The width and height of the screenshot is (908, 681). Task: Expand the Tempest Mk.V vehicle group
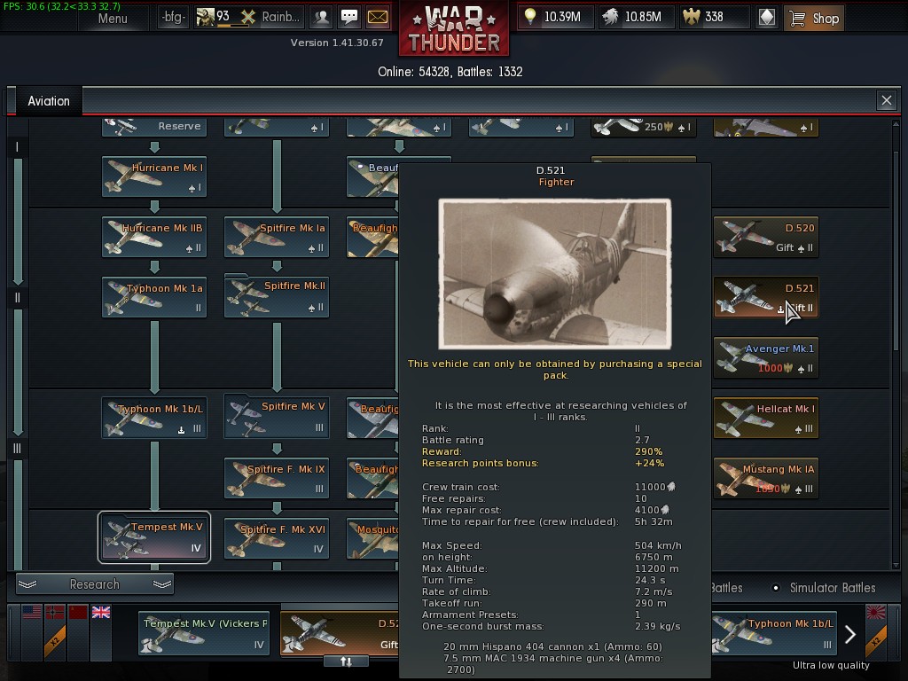pos(154,537)
